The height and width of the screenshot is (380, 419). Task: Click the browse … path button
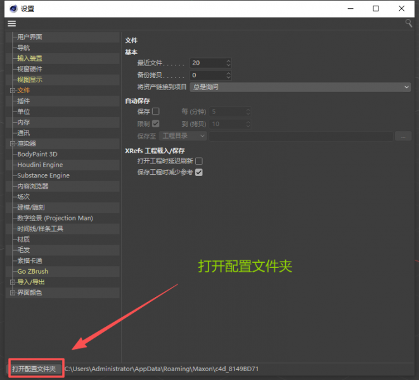(x=403, y=136)
